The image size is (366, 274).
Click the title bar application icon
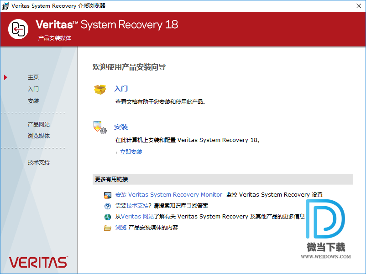(5, 5)
